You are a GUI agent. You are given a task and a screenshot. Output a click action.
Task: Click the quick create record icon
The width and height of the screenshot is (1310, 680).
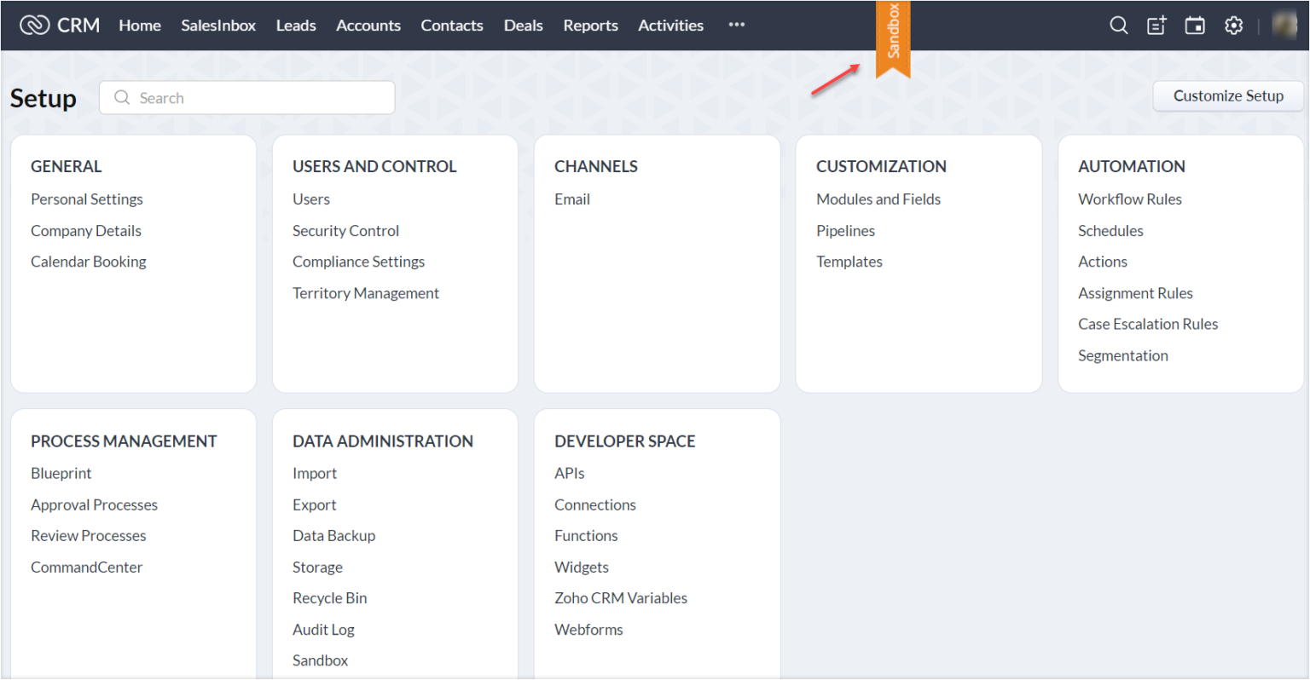(x=1156, y=26)
